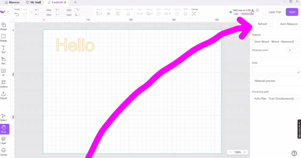Click the Refresh button
The width and height of the screenshot is (301, 158).
pos(262,24)
